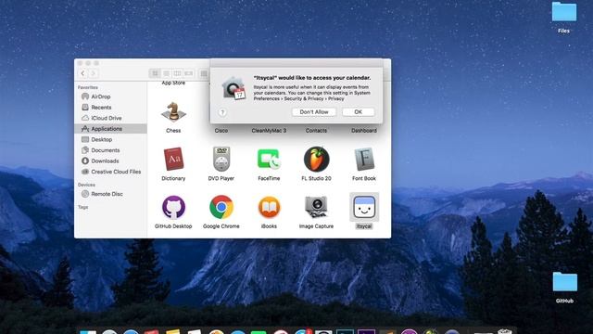Image resolution: width=593 pixels, height=334 pixels.
Task: Select Remote Disc under Devices
Action: (x=110, y=194)
